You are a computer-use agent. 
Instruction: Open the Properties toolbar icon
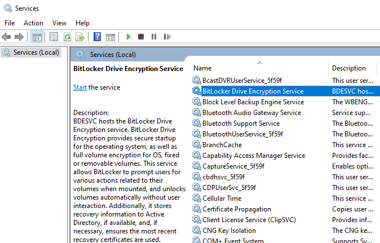pyautogui.click(x=54, y=37)
